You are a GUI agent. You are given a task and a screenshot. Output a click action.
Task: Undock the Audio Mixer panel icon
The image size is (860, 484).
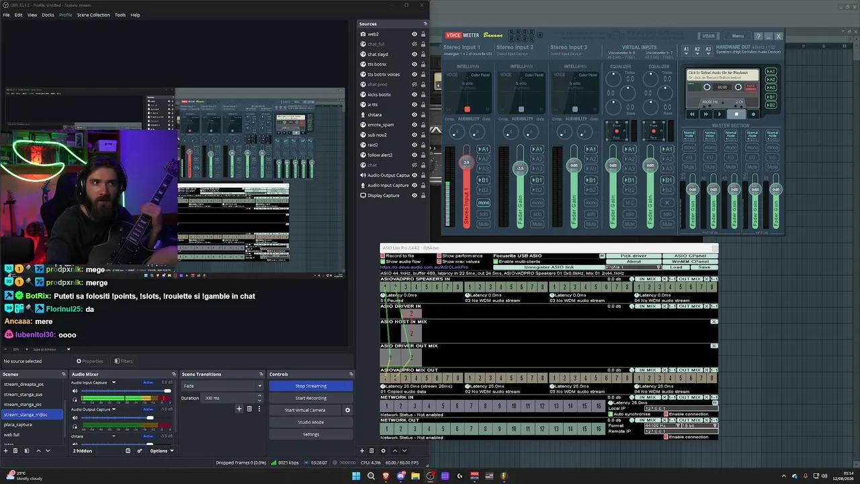(174, 374)
